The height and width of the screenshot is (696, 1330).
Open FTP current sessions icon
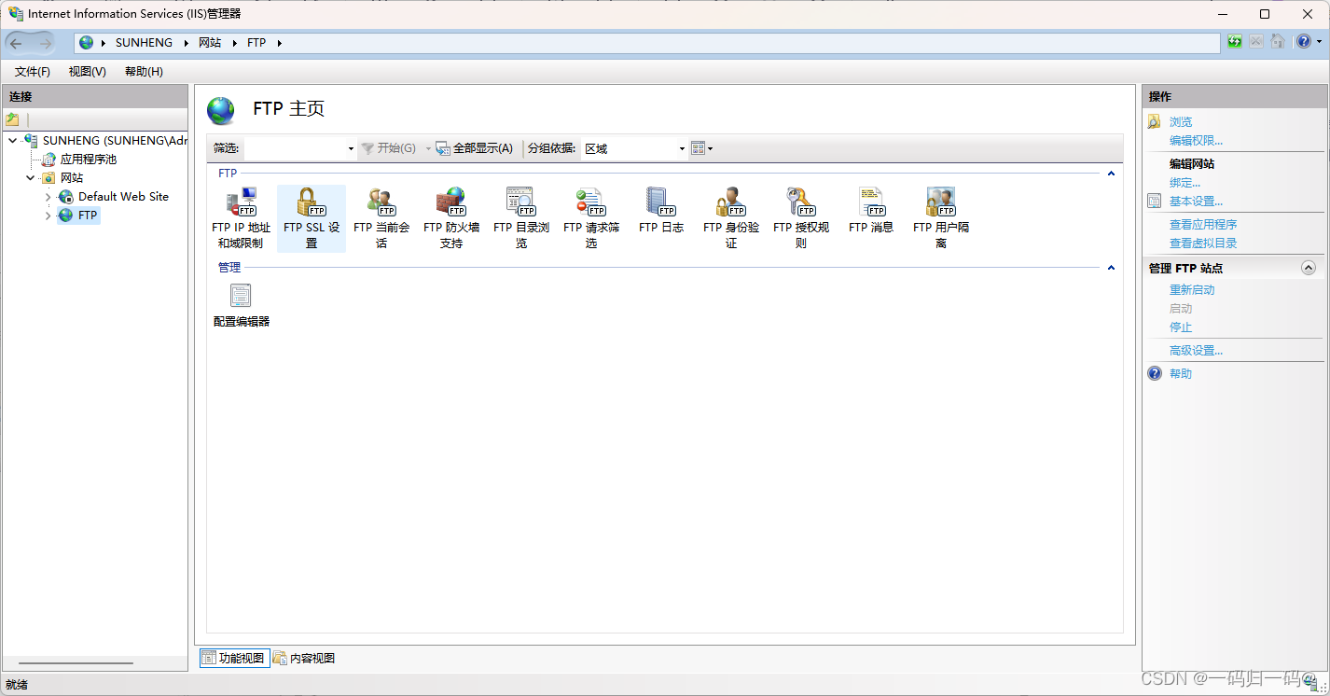[381, 218]
